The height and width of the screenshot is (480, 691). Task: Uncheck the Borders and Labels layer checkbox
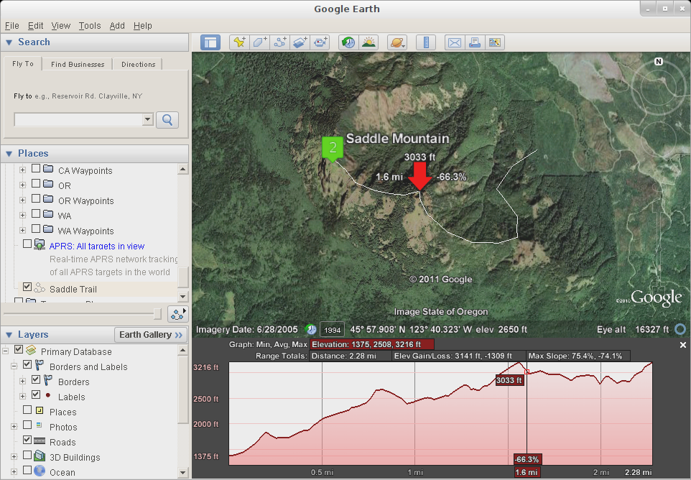27,364
